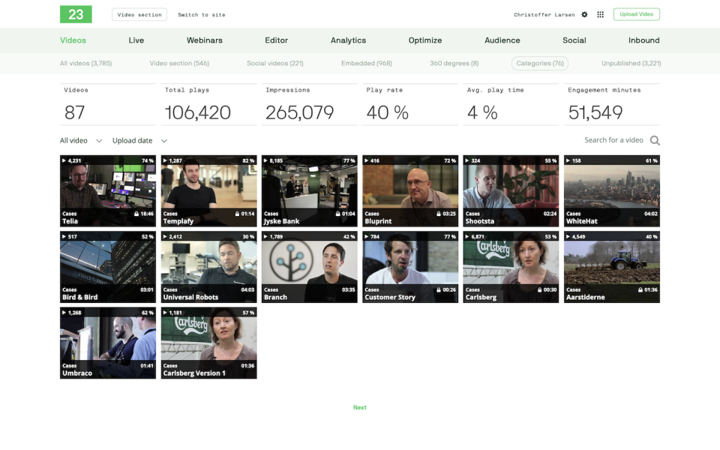Screen dimensions: 720x450
Task: Open the Branch video thumbnail
Action: (310, 267)
